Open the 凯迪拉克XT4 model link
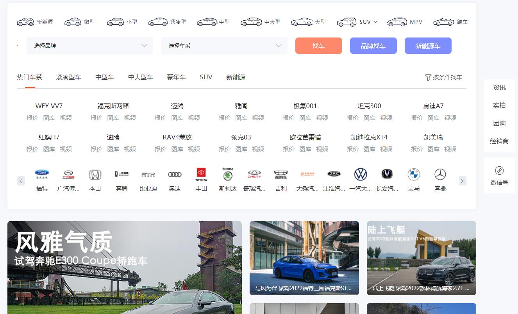This screenshot has width=518, height=314. 369,137
